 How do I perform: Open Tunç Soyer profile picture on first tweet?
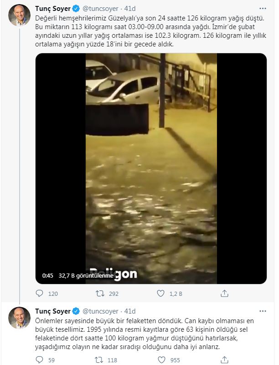19,15
